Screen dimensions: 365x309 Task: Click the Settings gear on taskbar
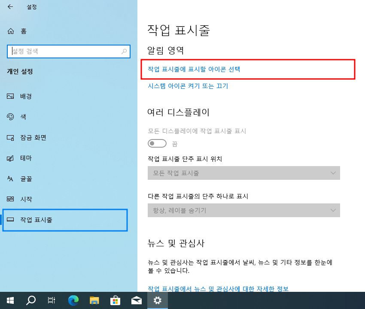pyautogui.click(x=157, y=300)
